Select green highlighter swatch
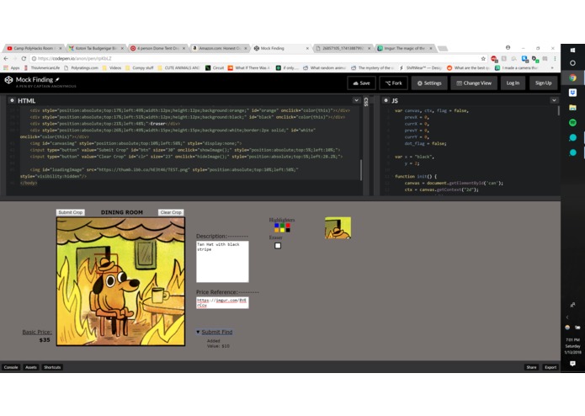 point(282,226)
